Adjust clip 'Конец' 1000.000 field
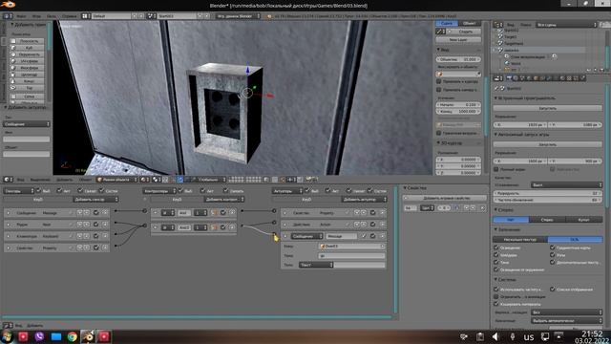This screenshot has width=611, height=344. [458, 111]
